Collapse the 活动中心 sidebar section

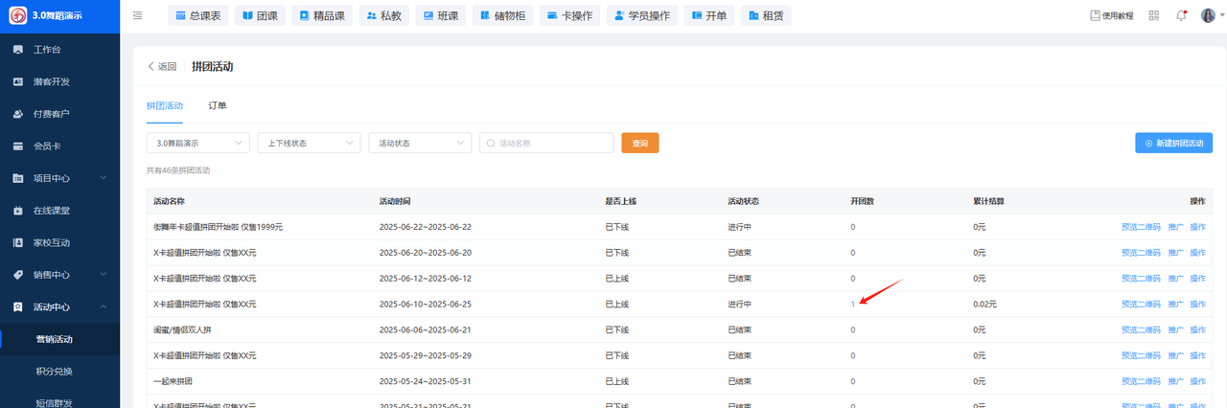[59, 306]
